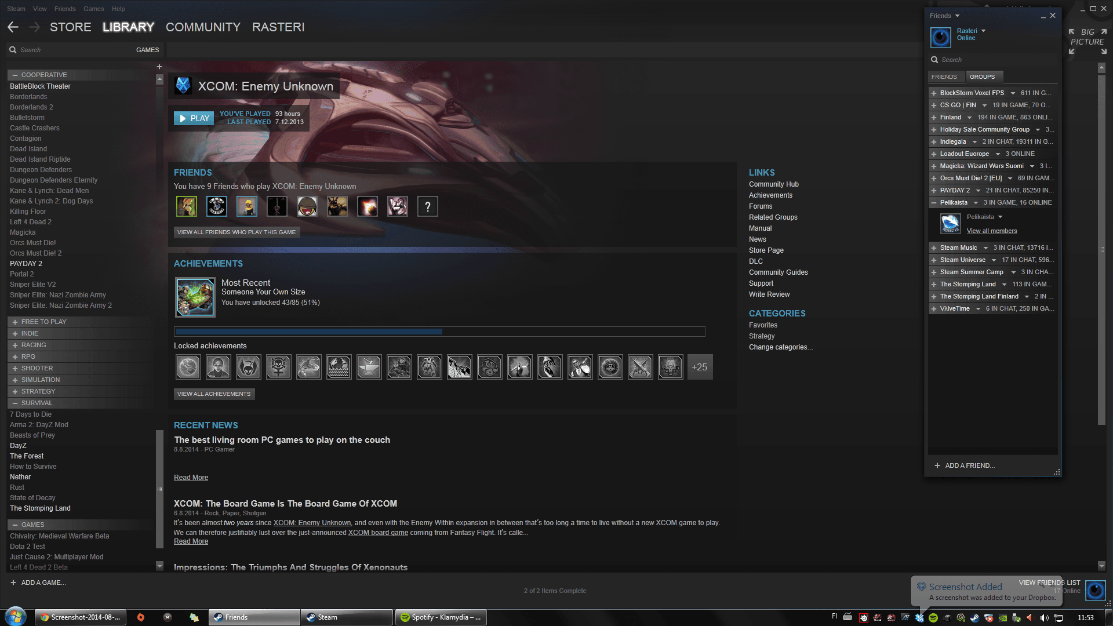
Task: Expand the RACING category
Action: 15,345
